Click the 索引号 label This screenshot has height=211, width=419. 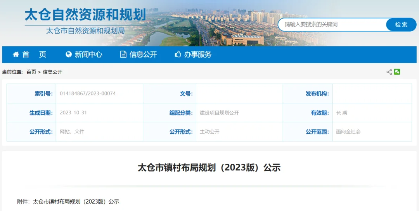pos(43,94)
